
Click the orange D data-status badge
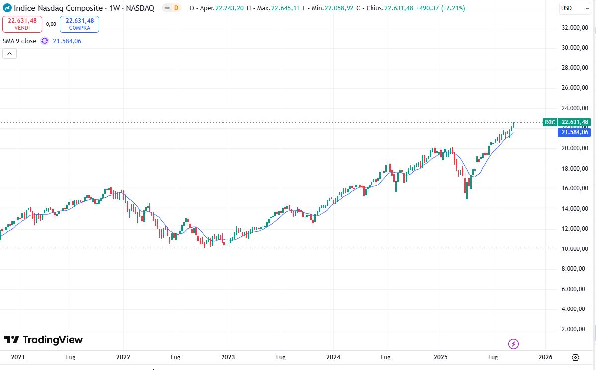[x=176, y=8]
